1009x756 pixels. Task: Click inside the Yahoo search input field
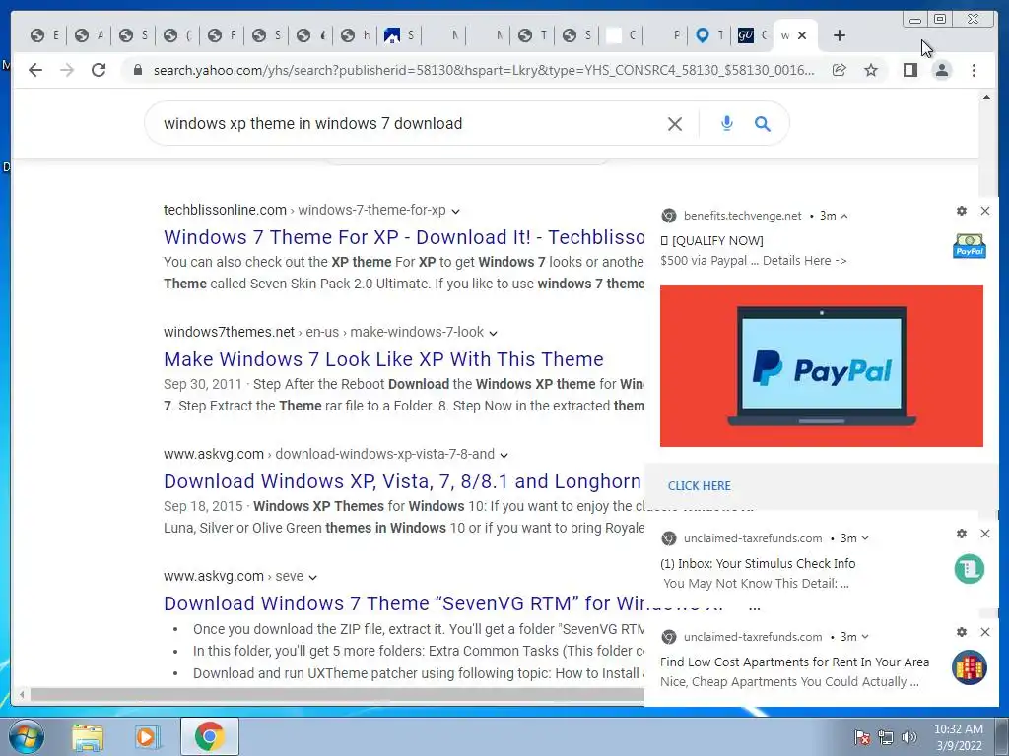(x=412, y=123)
